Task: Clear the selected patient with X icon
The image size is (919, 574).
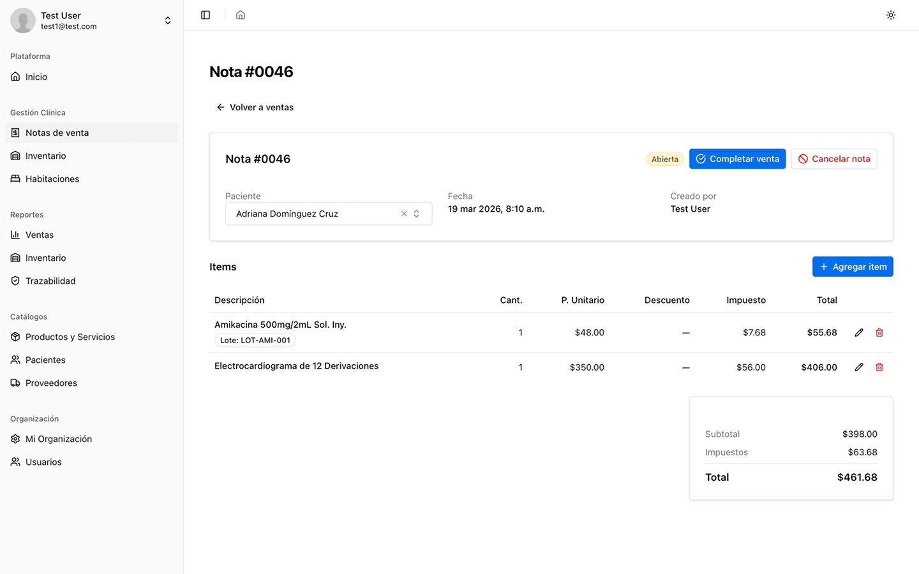Action: [404, 214]
